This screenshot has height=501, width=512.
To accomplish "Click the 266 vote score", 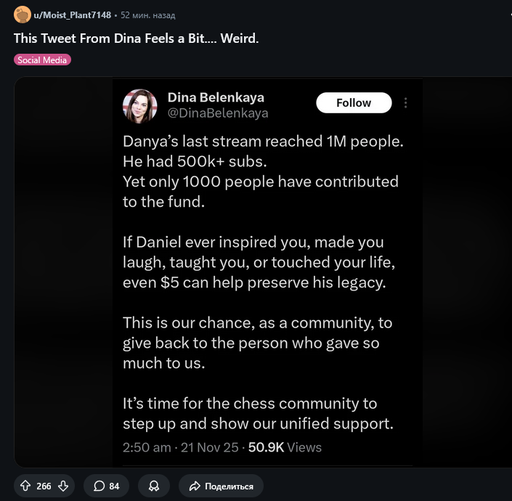I will click(44, 486).
